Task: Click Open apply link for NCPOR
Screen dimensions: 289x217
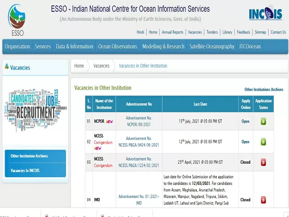Action: (x=245, y=122)
